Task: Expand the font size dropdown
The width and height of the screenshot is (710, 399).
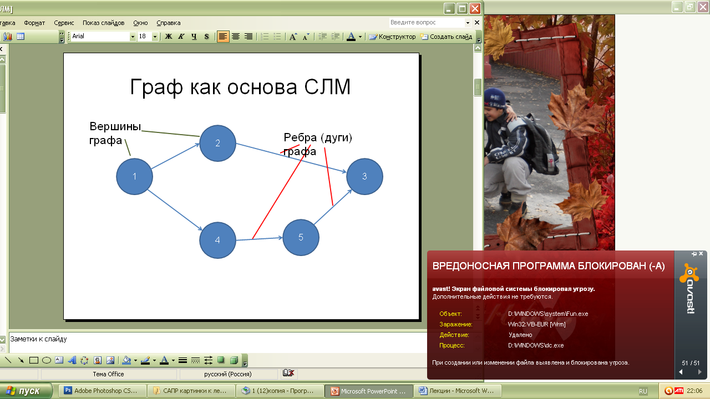Action: click(155, 37)
